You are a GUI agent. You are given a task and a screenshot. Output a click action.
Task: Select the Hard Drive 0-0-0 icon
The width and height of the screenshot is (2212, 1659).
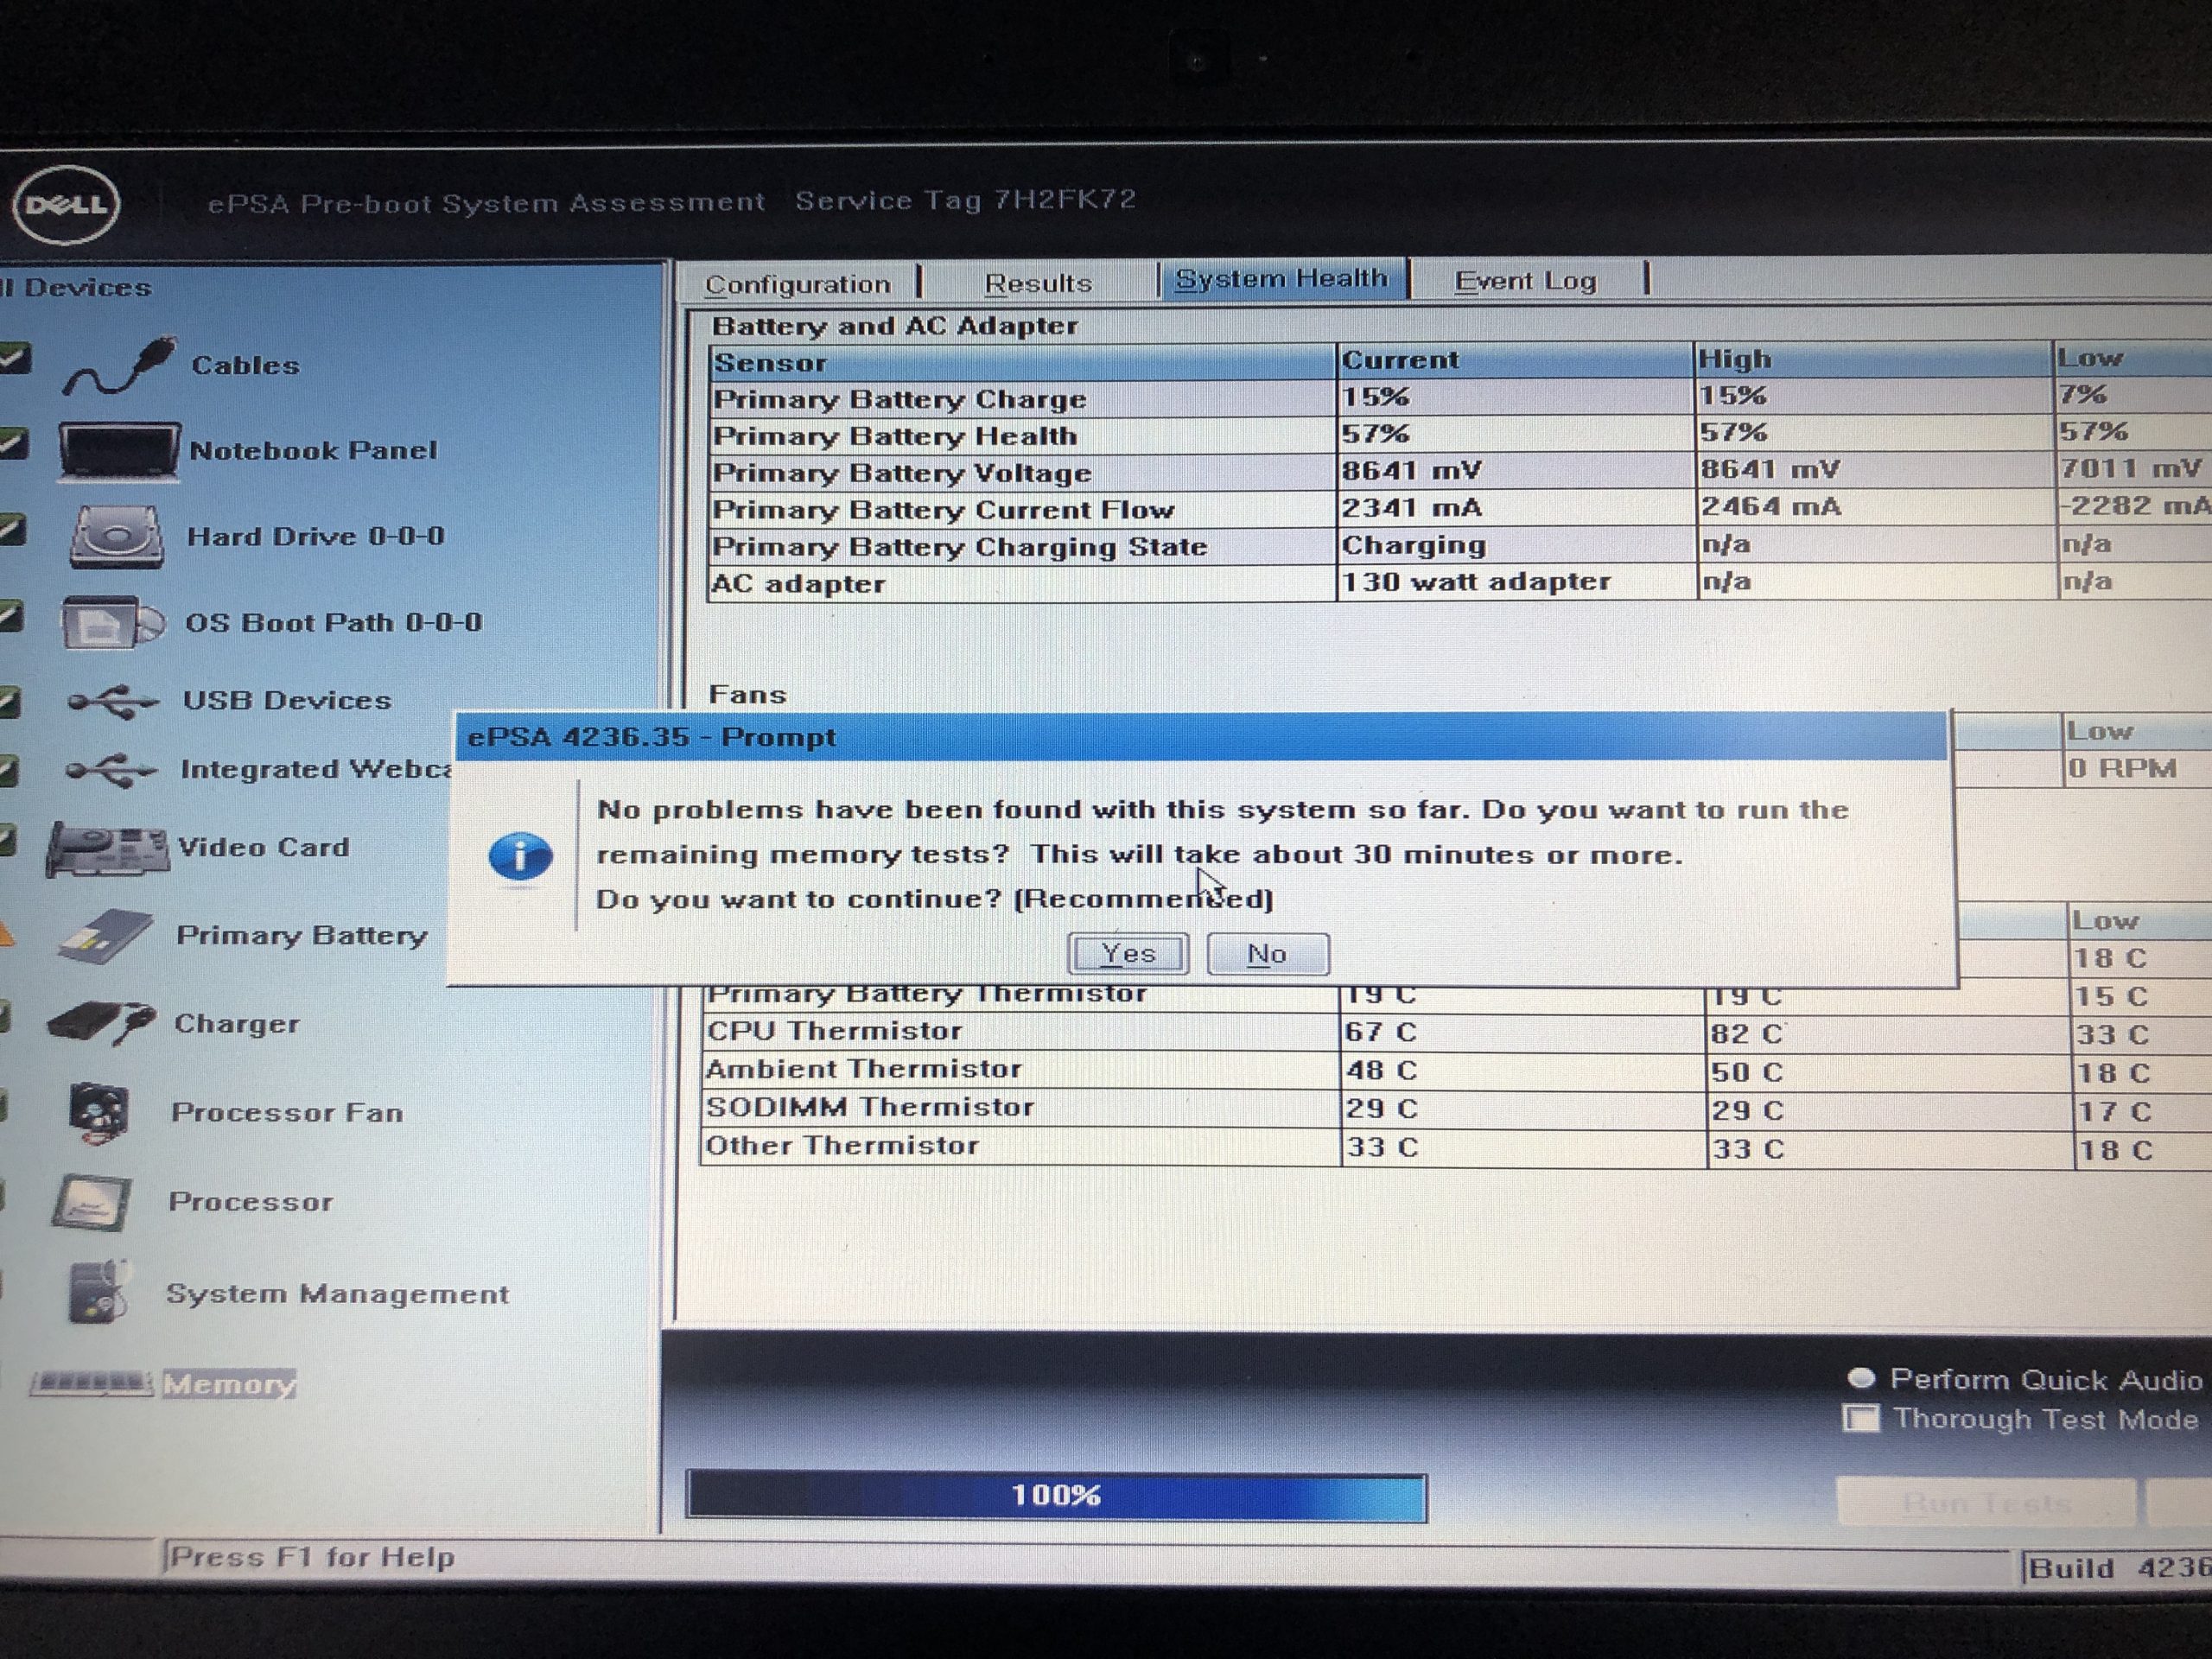tap(117, 537)
